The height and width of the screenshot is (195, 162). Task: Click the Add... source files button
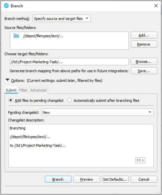click(x=144, y=35)
